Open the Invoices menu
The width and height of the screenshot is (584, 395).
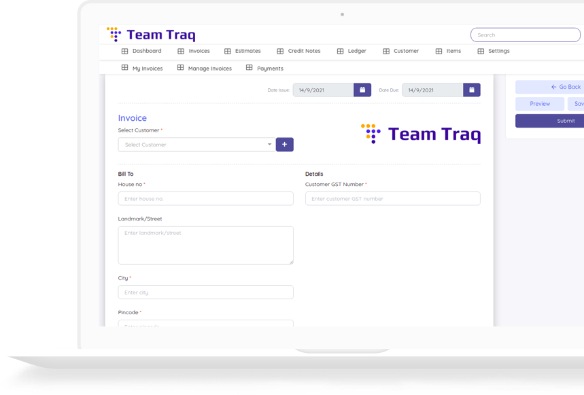pos(194,51)
